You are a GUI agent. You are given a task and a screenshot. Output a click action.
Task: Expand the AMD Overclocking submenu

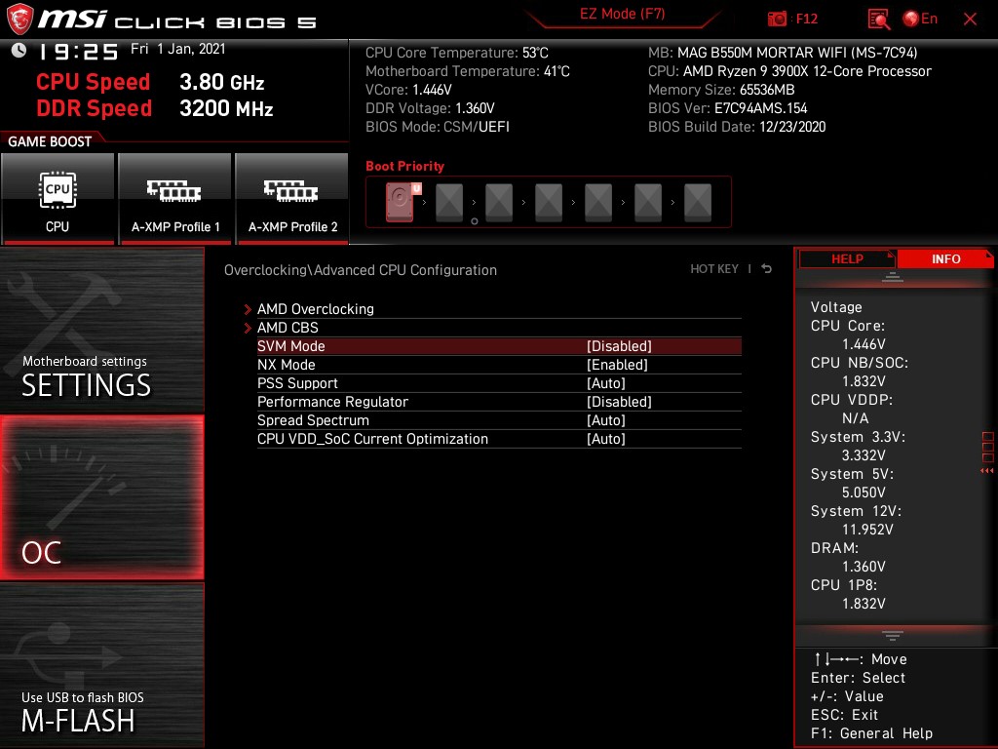[315, 308]
